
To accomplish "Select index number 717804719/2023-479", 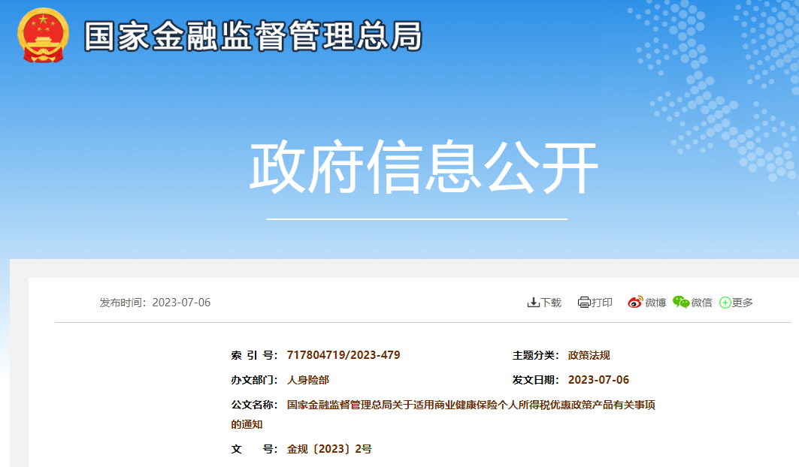I will (344, 355).
